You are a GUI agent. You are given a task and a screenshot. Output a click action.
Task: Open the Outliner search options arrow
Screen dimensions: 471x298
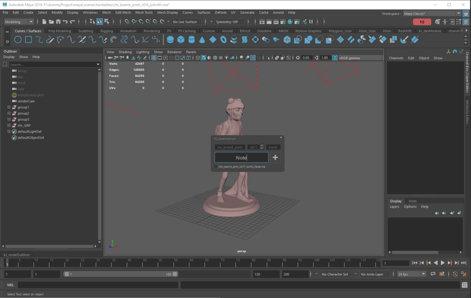tap(98, 65)
